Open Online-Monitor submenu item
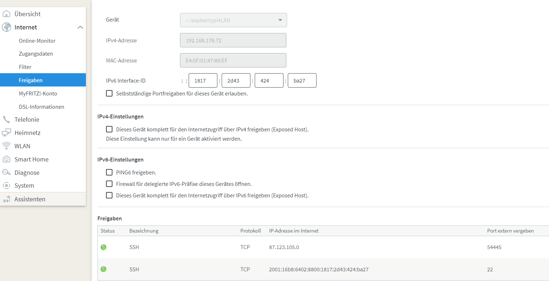Screen dimensions: 549x281 (x=37, y=41)
